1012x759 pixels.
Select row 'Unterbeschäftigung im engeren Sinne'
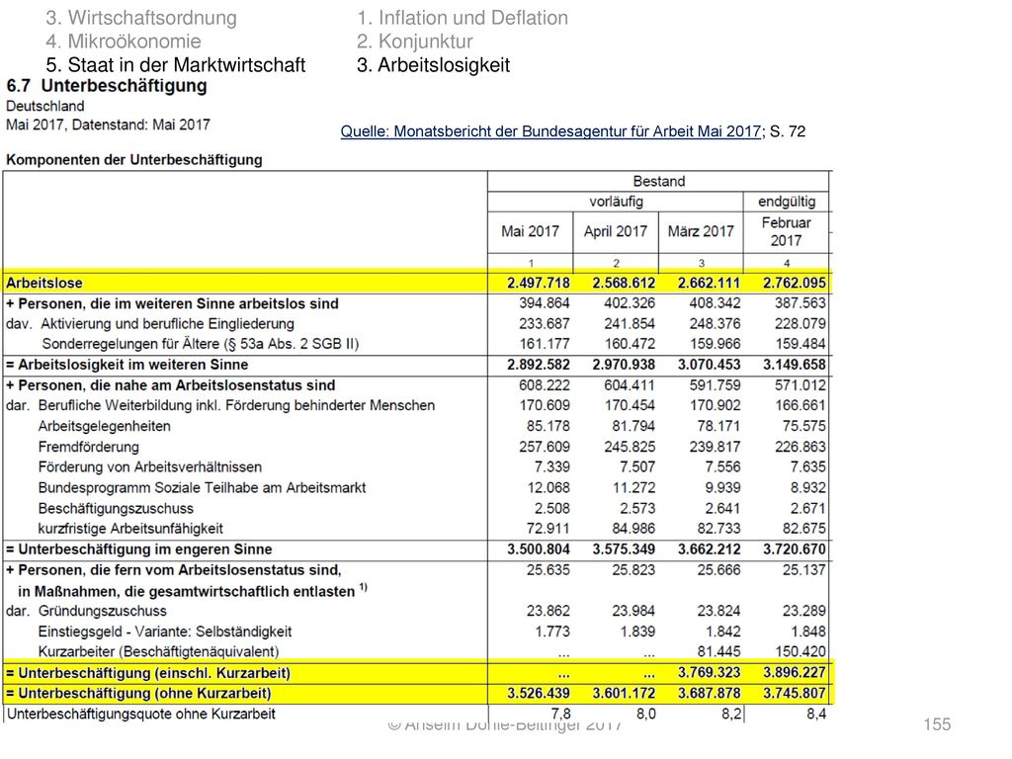tap(138, 549)
